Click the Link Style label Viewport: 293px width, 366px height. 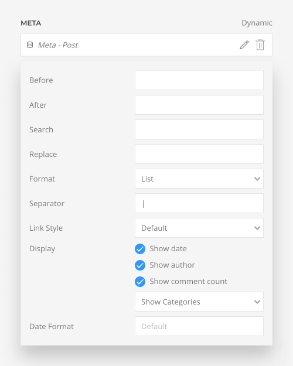[x=46, y=228]
